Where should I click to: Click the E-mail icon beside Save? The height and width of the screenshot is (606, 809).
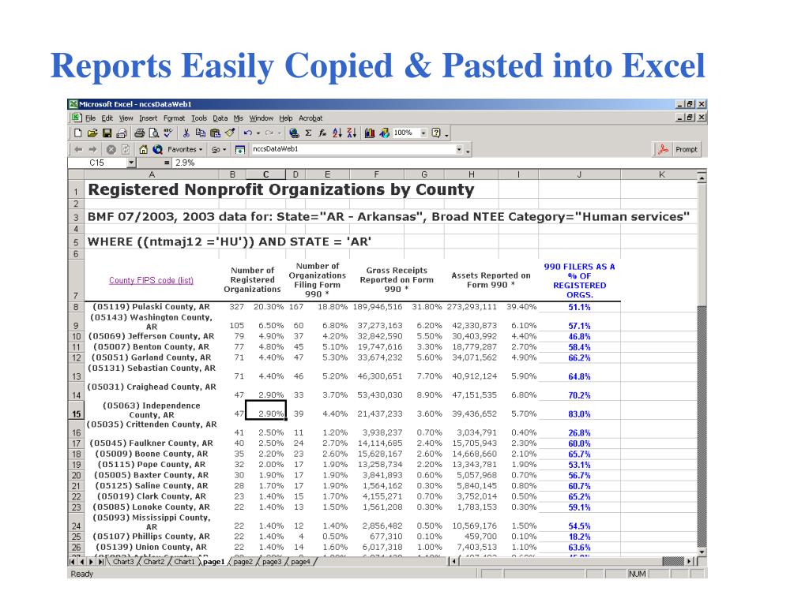(x=121, y=133)
